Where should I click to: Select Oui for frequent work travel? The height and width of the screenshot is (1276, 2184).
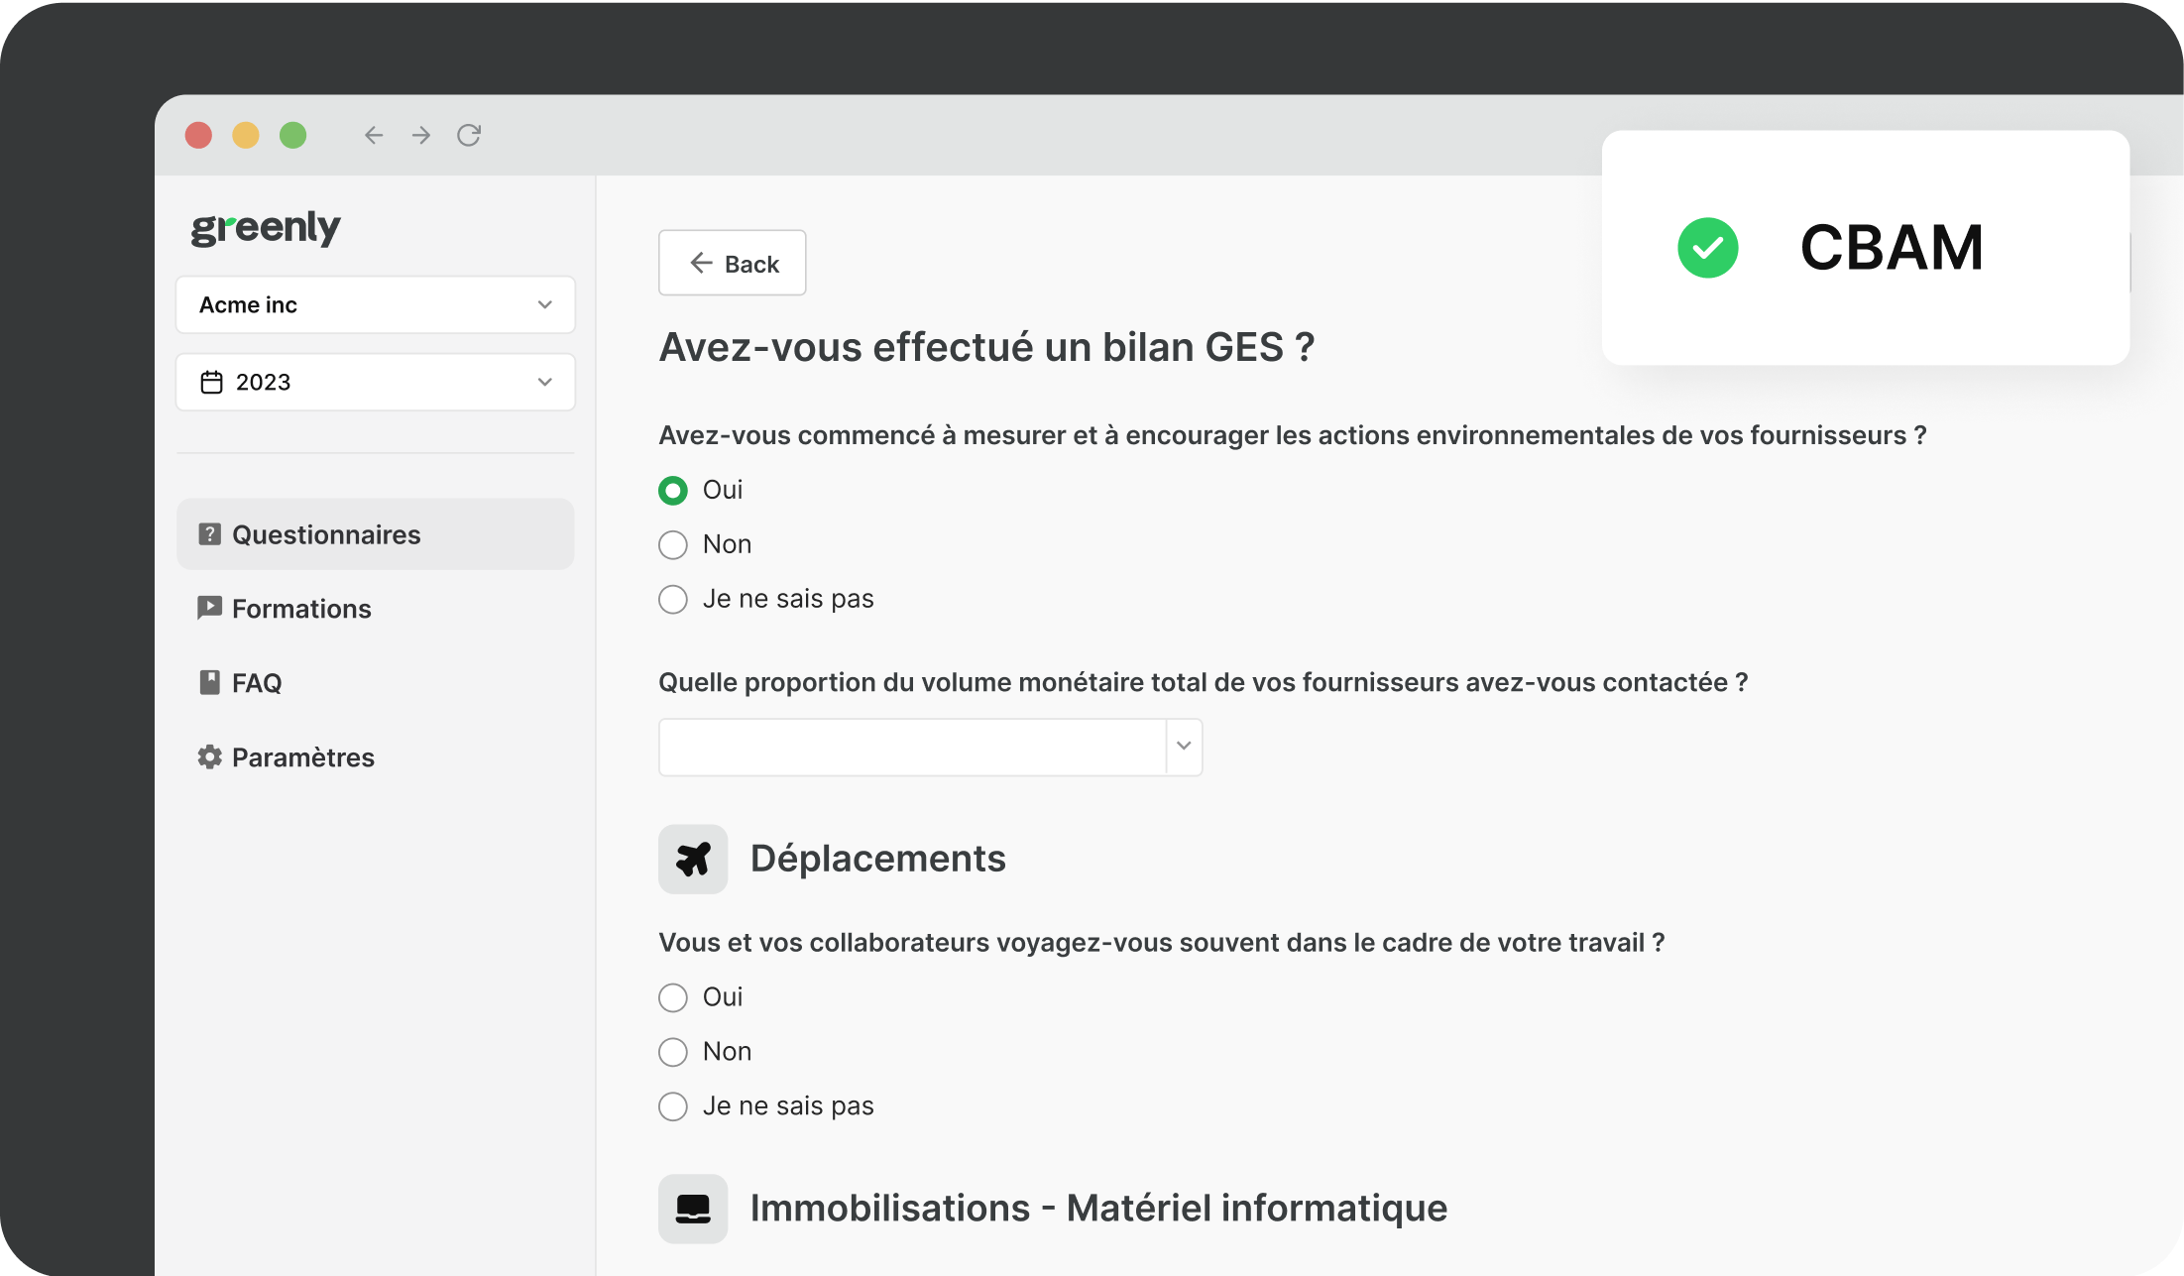tap(673, 997)
